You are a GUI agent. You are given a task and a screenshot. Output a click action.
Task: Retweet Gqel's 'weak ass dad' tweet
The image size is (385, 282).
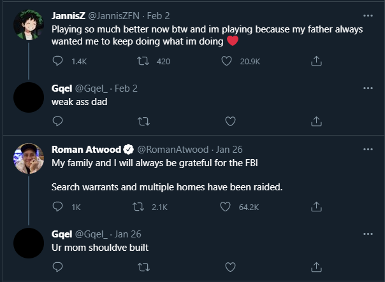point(143,120)
